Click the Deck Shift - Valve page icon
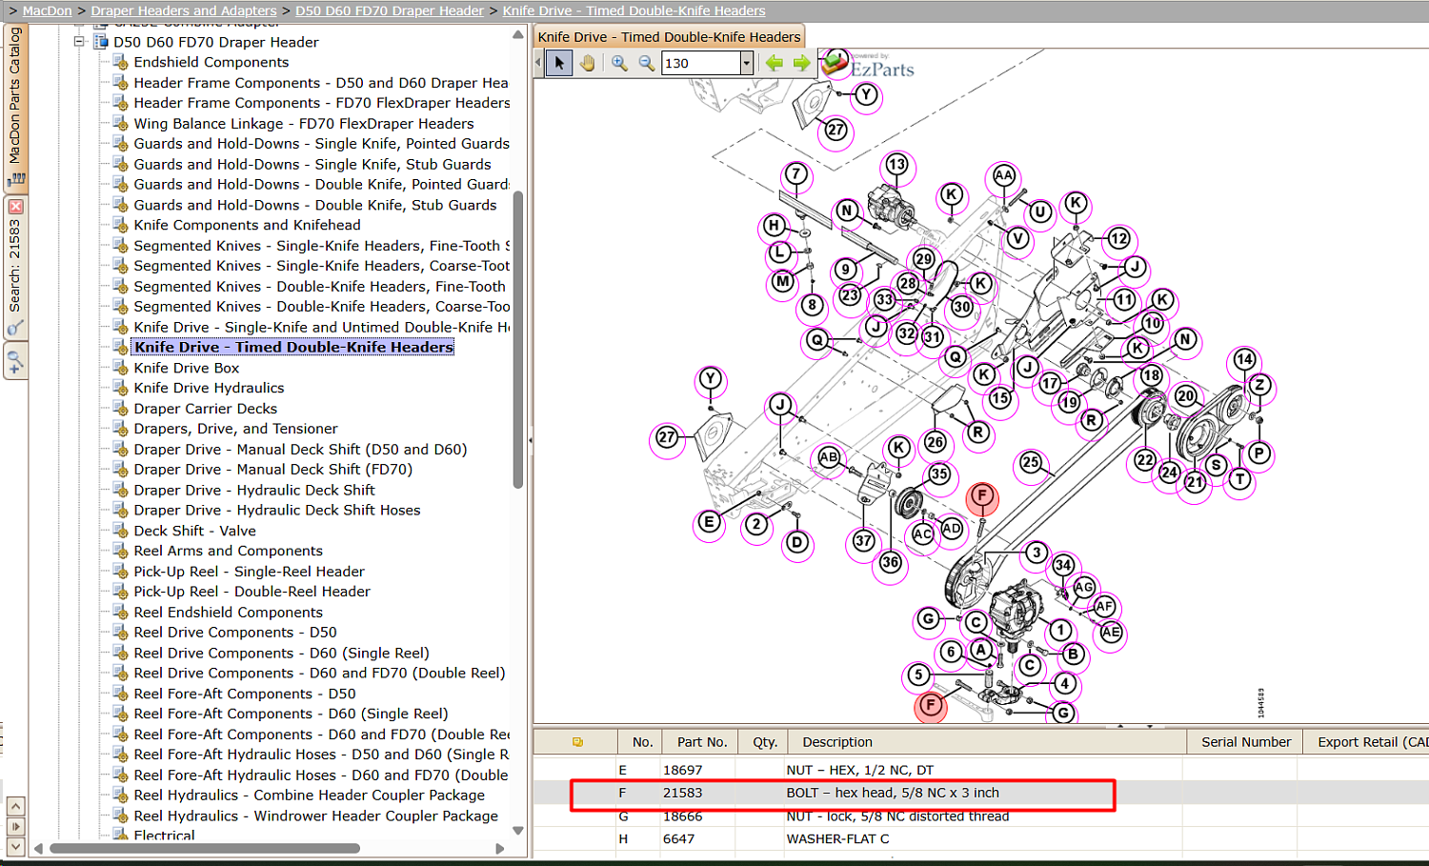Image resolution: width=1429 pixels, height=866 pixels. (x=121, y=531)
